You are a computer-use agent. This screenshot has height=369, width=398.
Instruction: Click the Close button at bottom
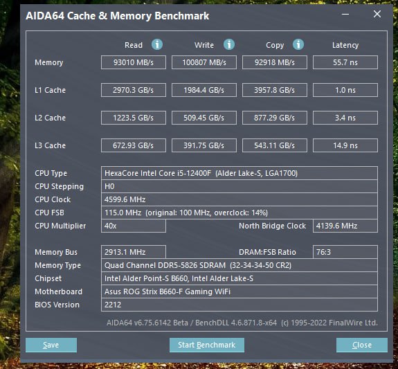[x=362, y=345]
